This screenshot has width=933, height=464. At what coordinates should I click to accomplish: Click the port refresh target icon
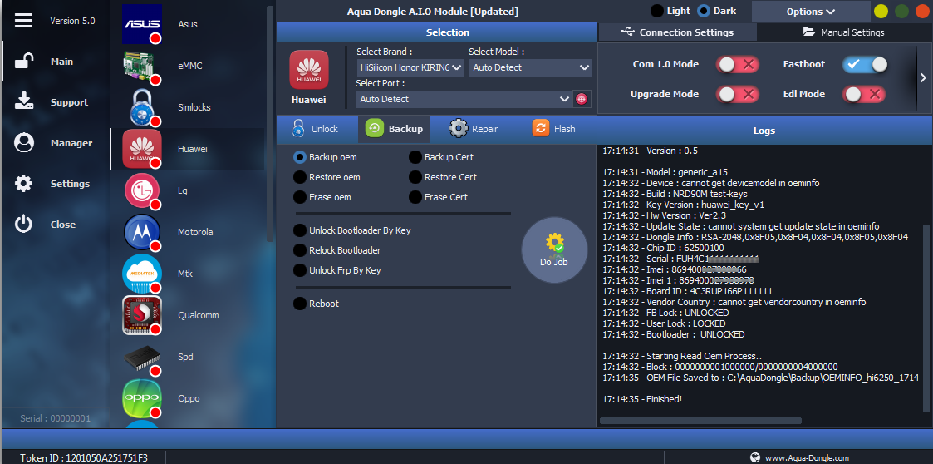point(582,100)
